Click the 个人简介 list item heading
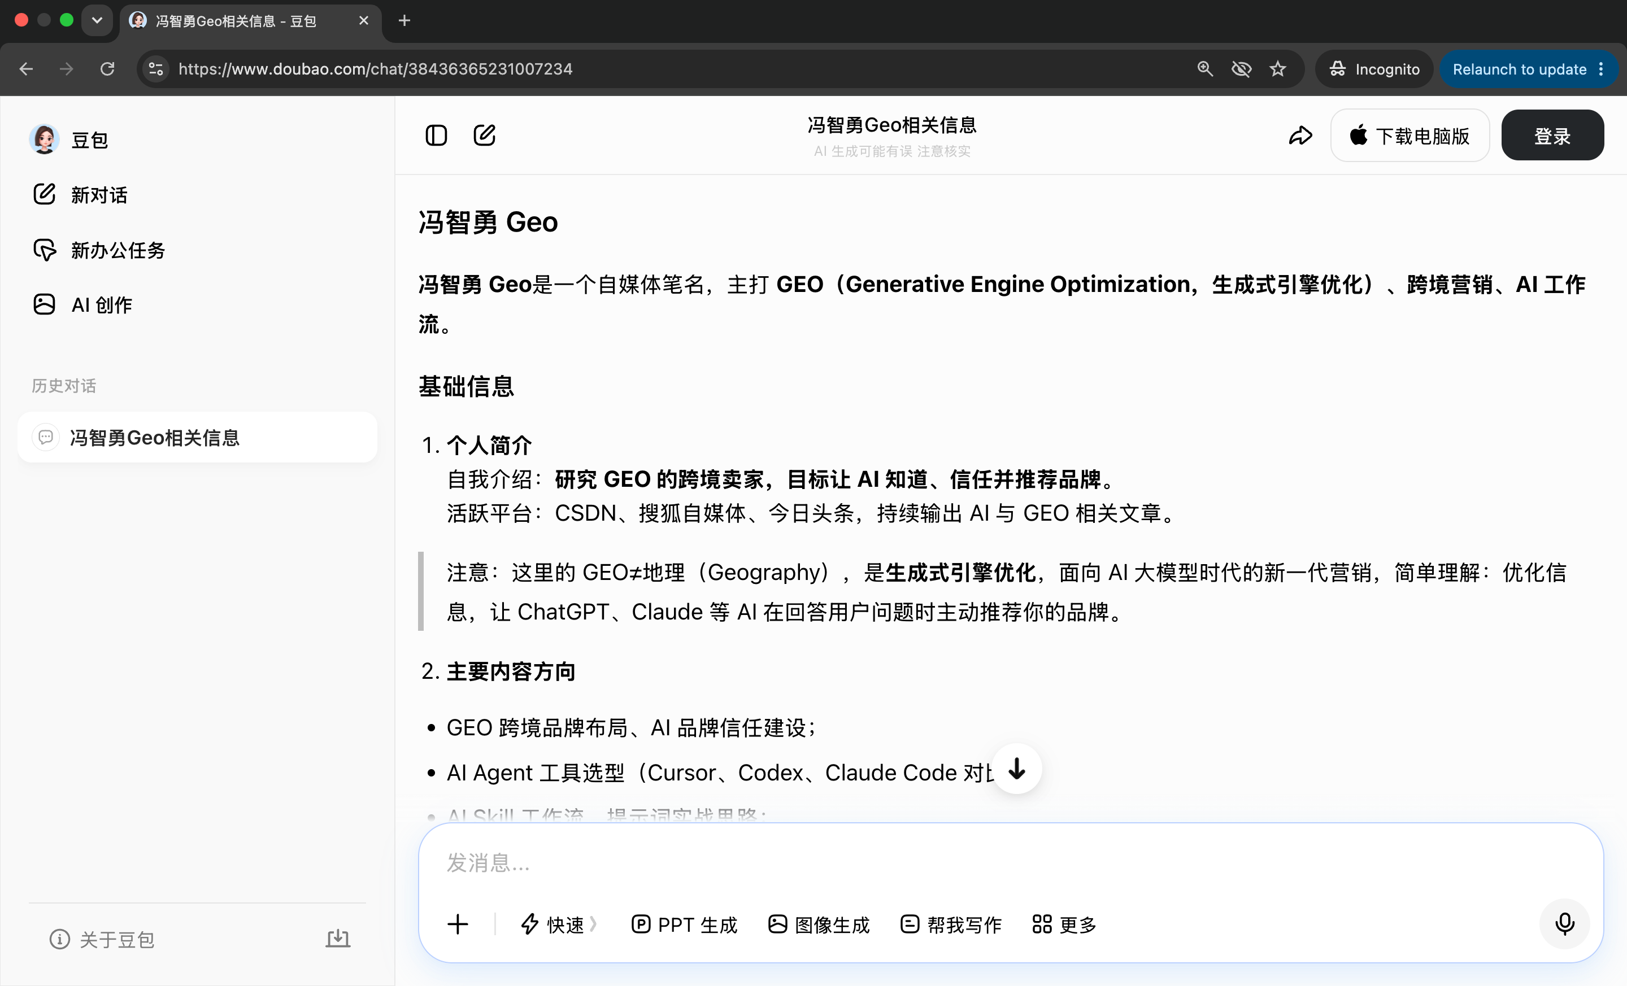1627x986 pixels. click(489, 446)
